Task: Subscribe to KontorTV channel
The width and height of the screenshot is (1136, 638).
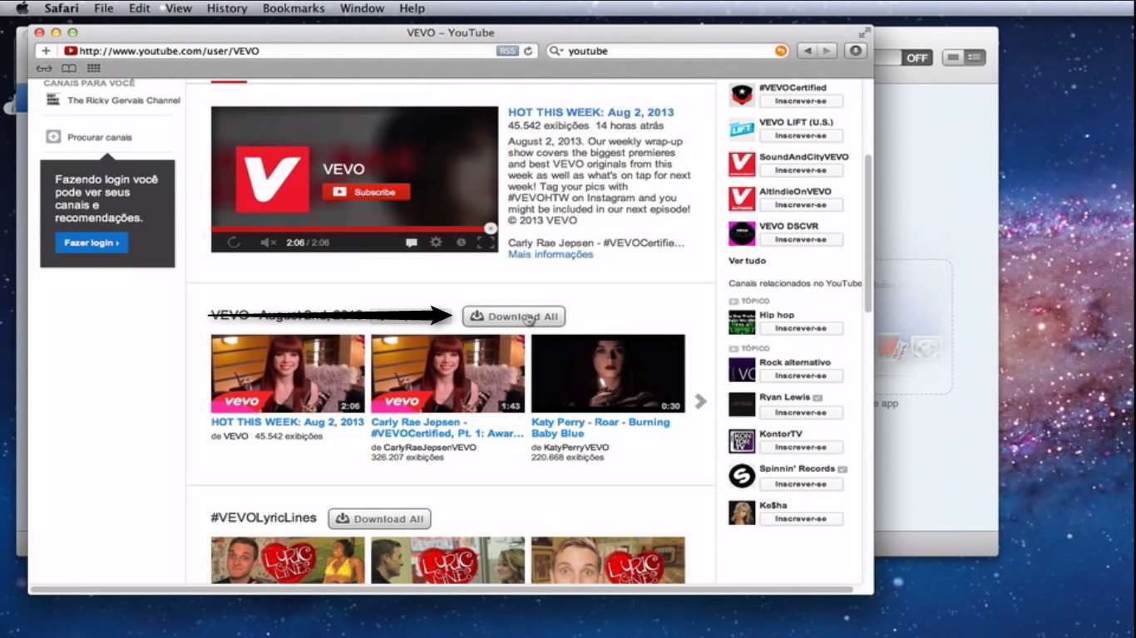Action: 801,447
